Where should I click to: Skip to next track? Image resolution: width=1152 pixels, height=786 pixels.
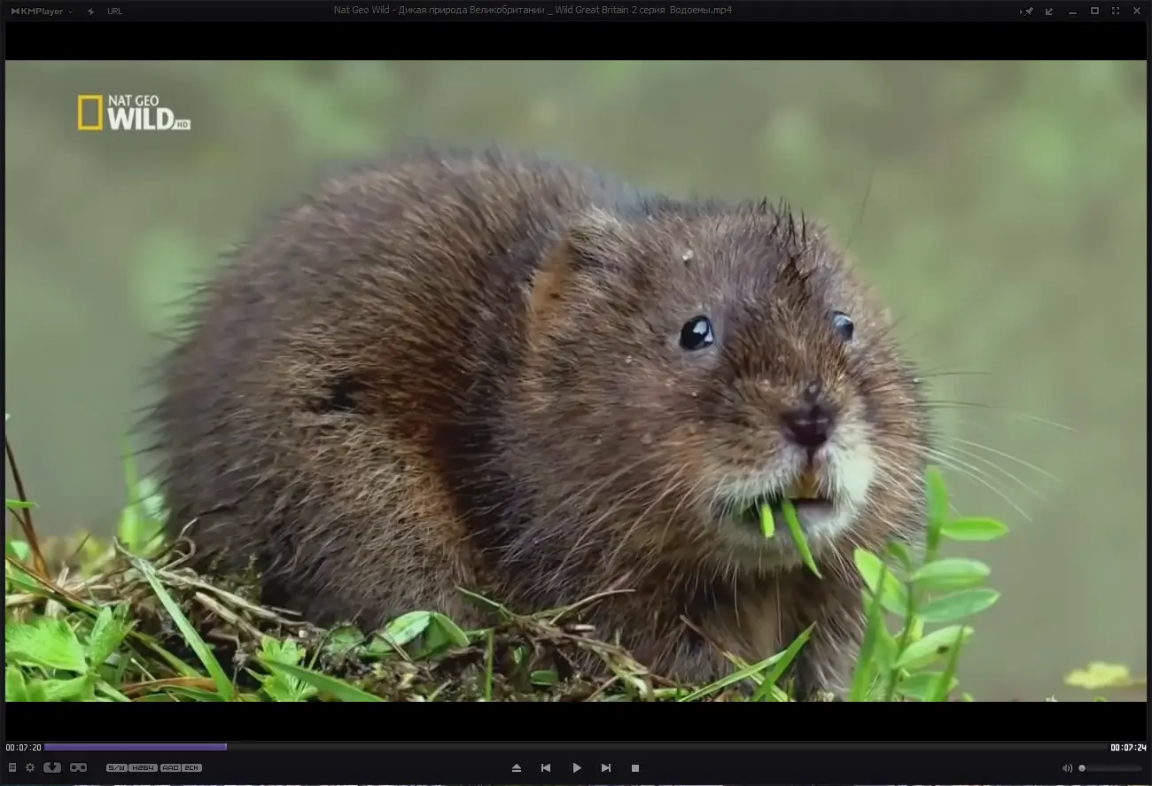tap(606, 768)
